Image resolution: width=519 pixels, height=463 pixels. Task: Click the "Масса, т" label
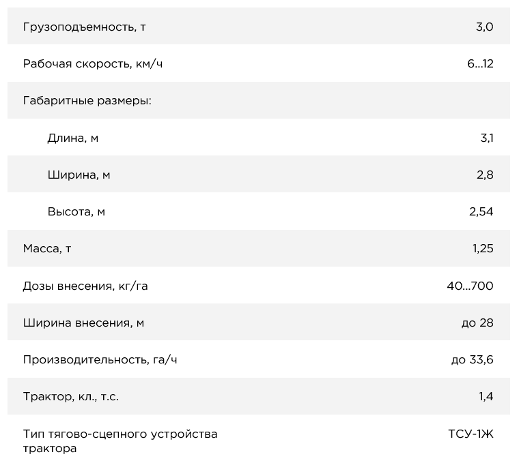click(x=47, y=248)
